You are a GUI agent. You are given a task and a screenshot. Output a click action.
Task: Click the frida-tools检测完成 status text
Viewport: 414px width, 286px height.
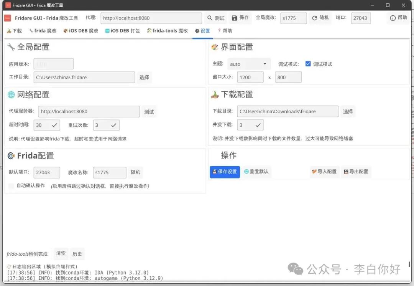pyautogui.click(x=27, y=254)
